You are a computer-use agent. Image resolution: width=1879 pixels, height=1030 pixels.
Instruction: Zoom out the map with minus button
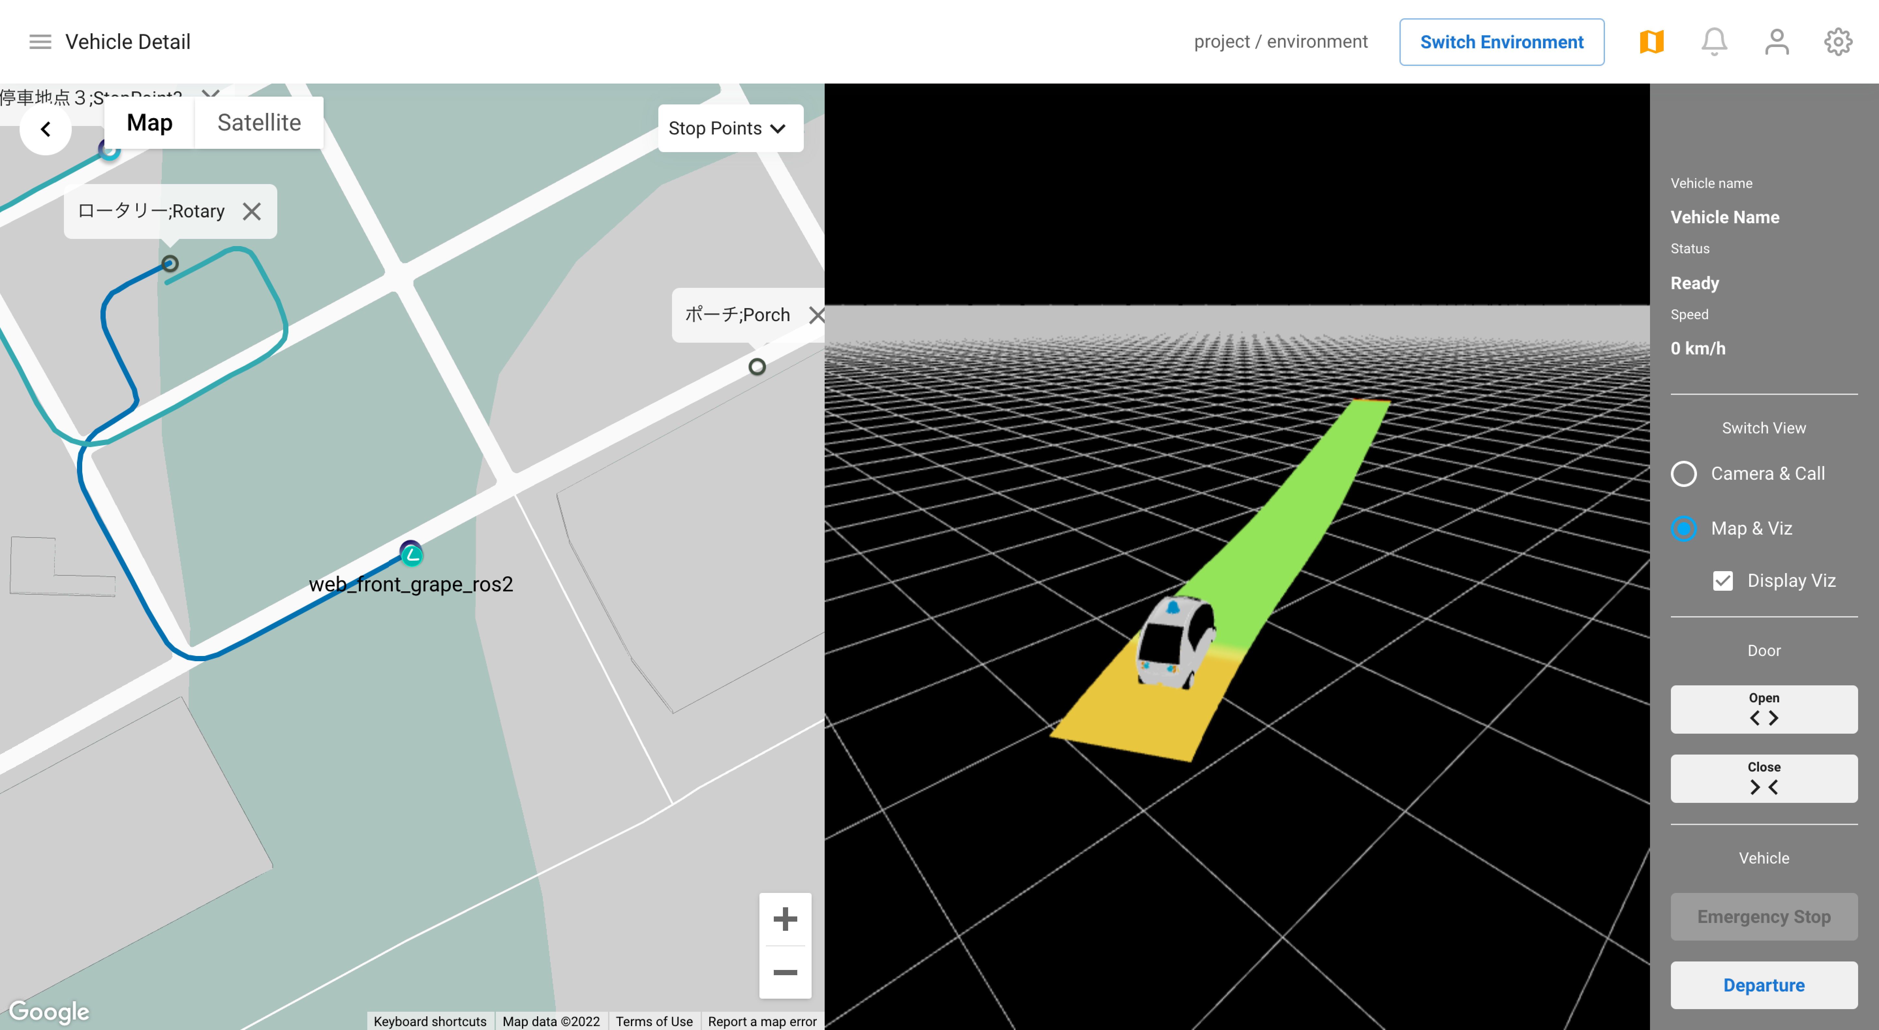(785, 972)
